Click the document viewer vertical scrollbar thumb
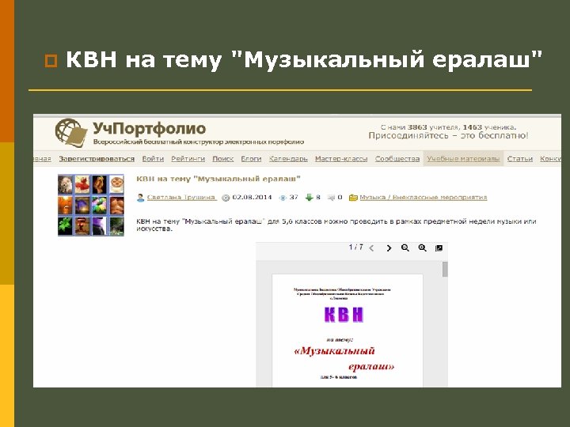570x427 pixels. point(445,270)
